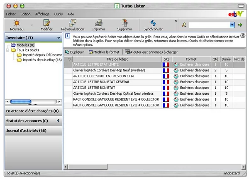Image resolution: width=249 pixels, height=179 pixels.
Task: Click the sidebar scroll left arrow
Action: pyautogui.click(x=7, y=101)
